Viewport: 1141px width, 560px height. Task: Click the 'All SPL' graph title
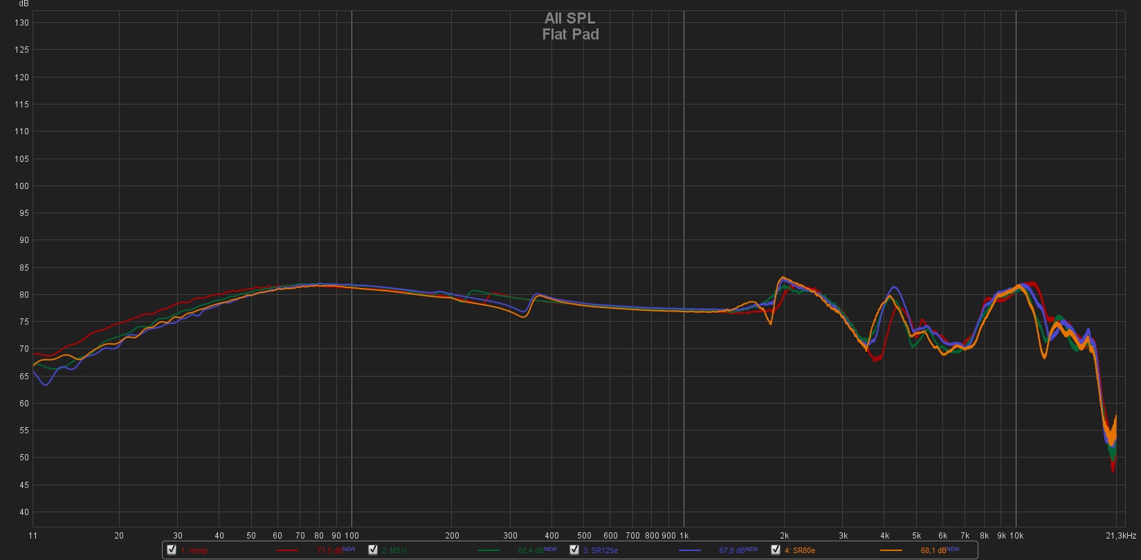(x=569, y=19)
